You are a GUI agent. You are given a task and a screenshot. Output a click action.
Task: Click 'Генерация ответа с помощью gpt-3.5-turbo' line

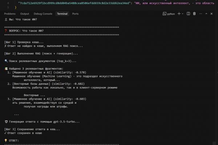point(42,122)
